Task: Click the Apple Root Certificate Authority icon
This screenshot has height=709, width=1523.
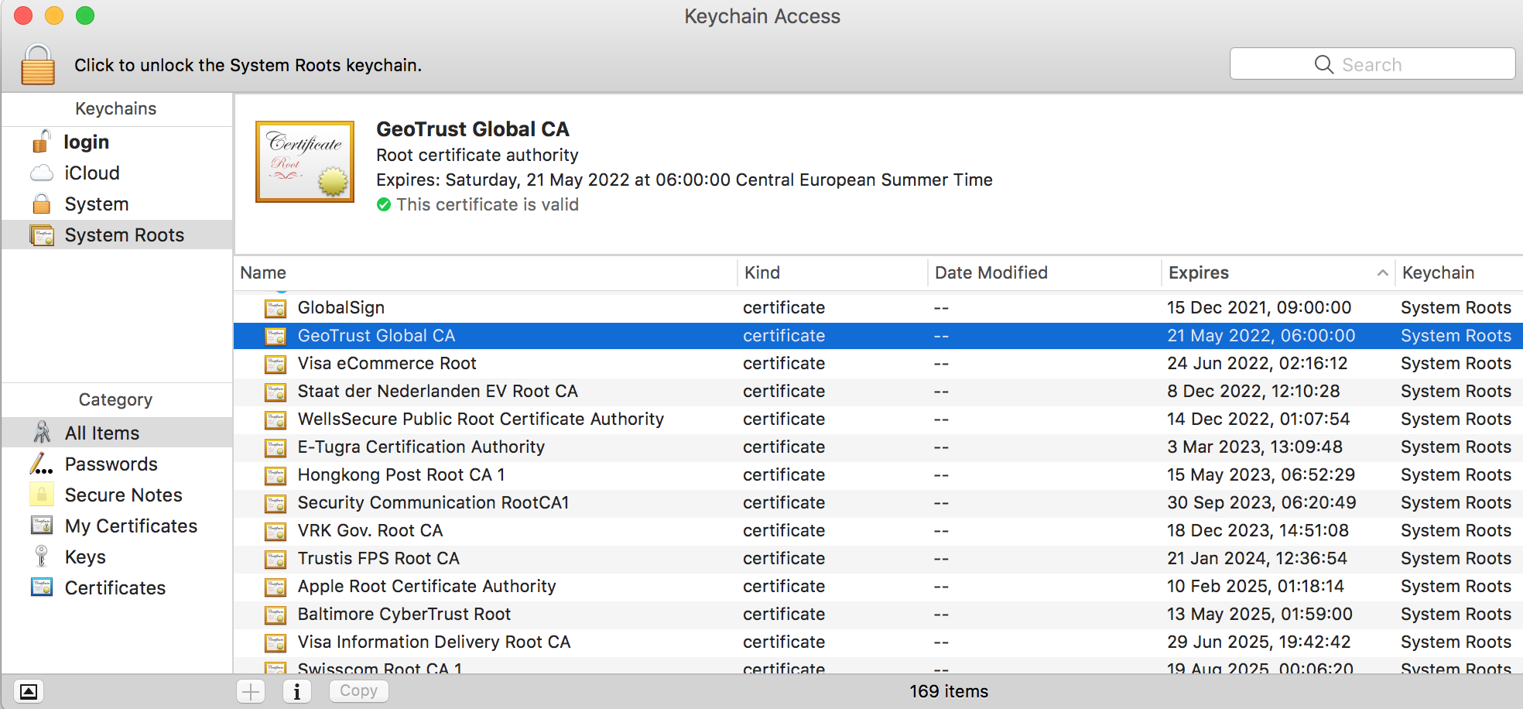Action: click(276, 587)
